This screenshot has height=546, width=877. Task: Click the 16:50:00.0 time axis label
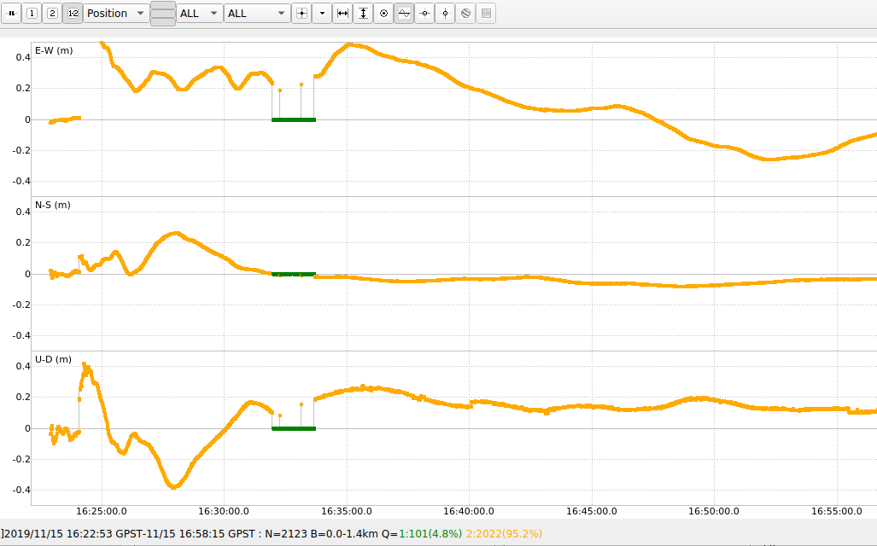coord(714,511)
